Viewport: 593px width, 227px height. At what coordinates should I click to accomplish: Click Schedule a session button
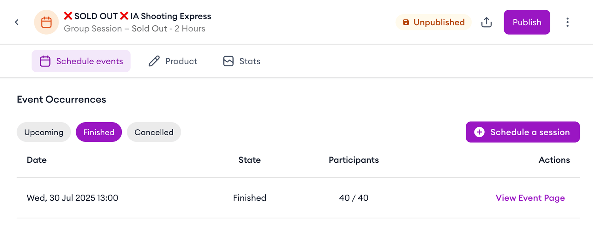(x=523, y=132)
